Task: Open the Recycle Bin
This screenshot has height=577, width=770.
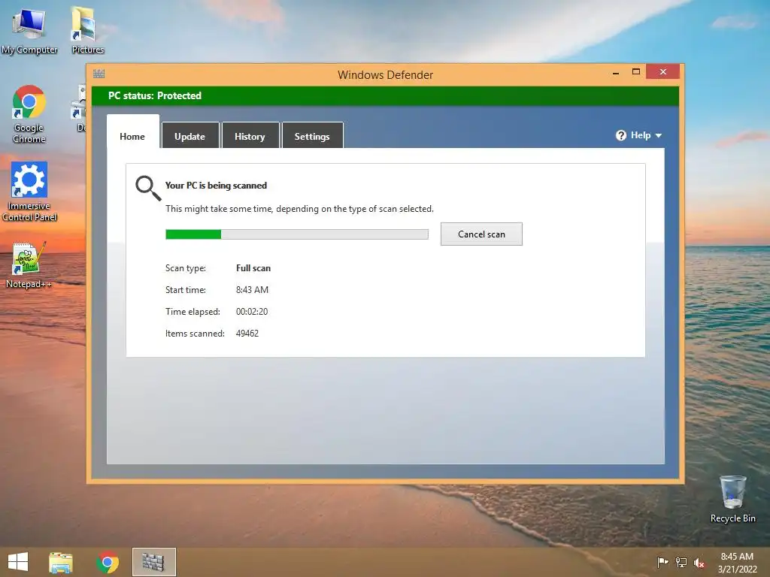Action: coord(732,499)
